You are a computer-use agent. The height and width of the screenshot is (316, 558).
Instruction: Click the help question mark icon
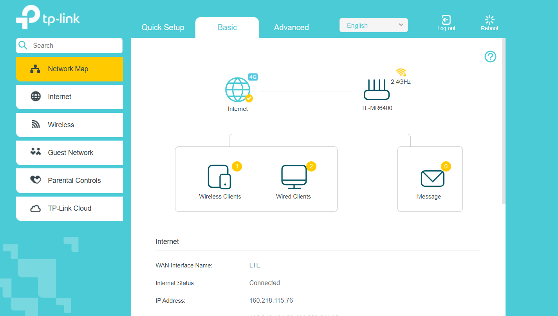pos(490,57)
